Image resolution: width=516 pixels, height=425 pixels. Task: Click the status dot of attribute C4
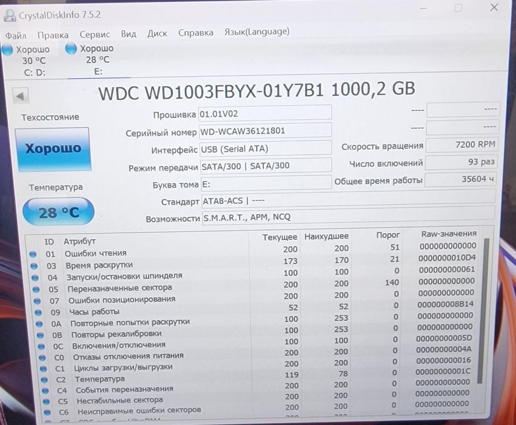(x=45, y=391)
